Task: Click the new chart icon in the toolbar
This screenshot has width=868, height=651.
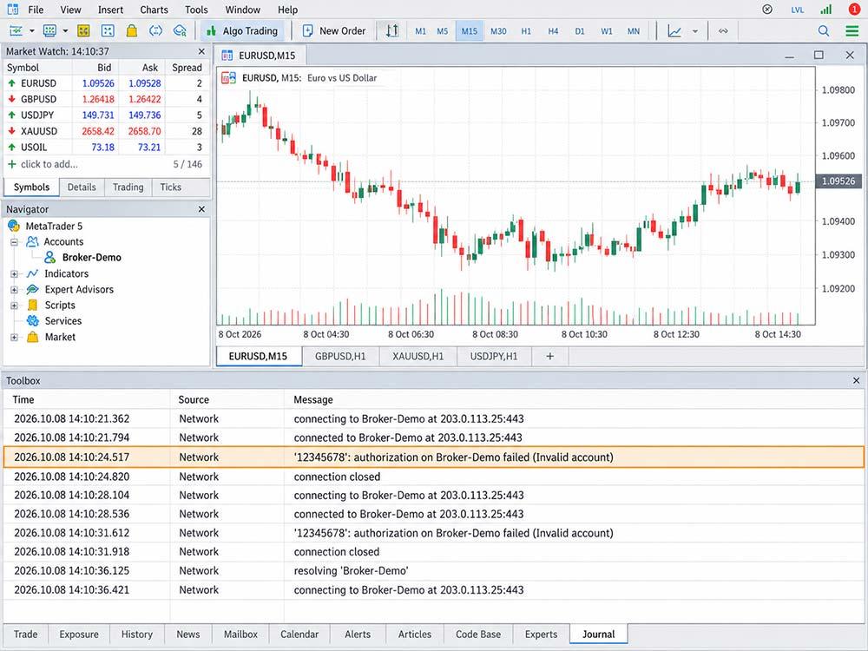Action: coord(16,31)
